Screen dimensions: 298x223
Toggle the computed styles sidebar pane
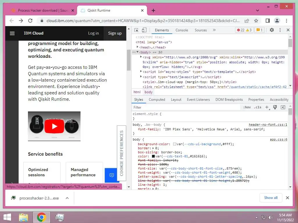pos(283,107)
